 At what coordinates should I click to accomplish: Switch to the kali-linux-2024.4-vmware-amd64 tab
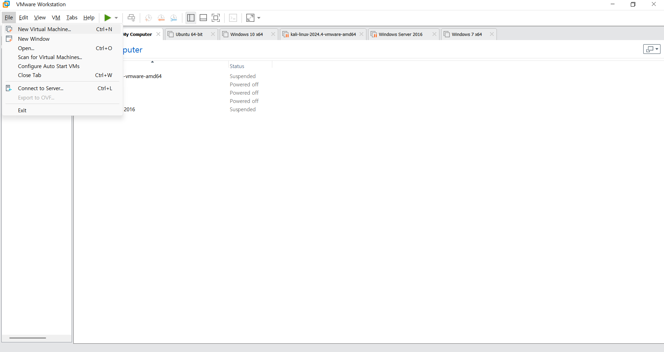pos(323,34)
